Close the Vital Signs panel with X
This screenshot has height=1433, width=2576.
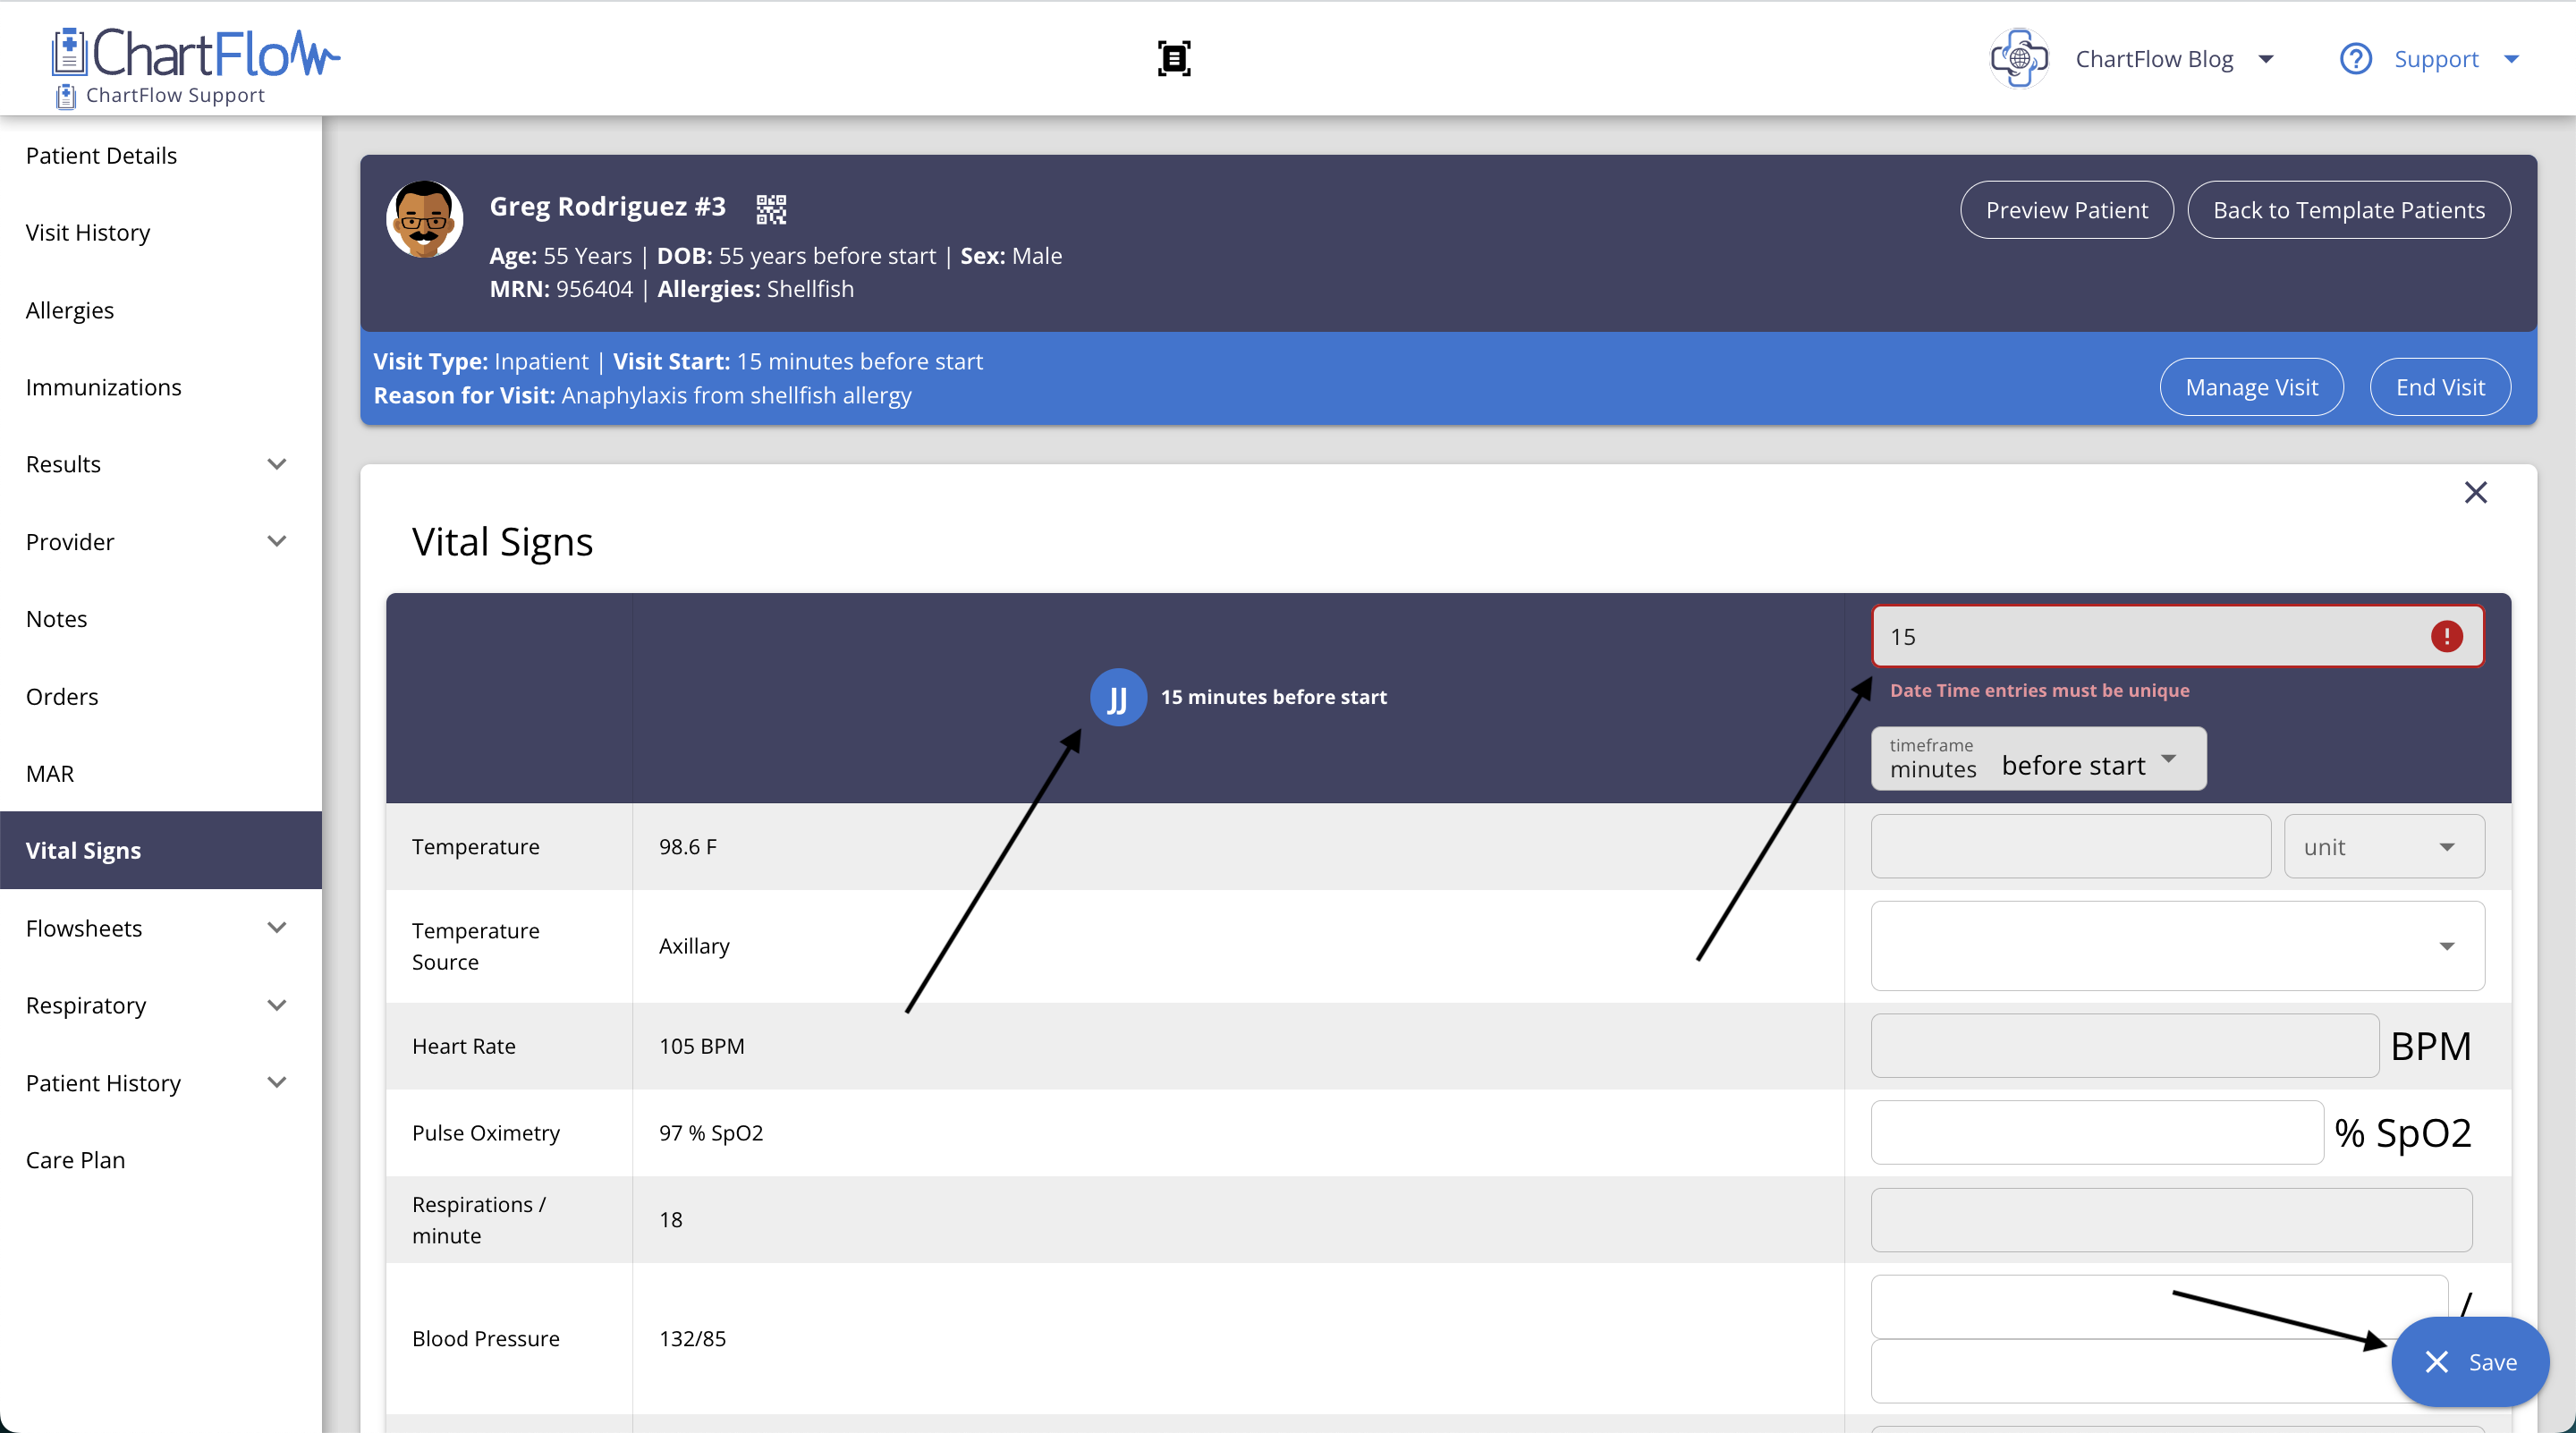(x=2475, y=492)
